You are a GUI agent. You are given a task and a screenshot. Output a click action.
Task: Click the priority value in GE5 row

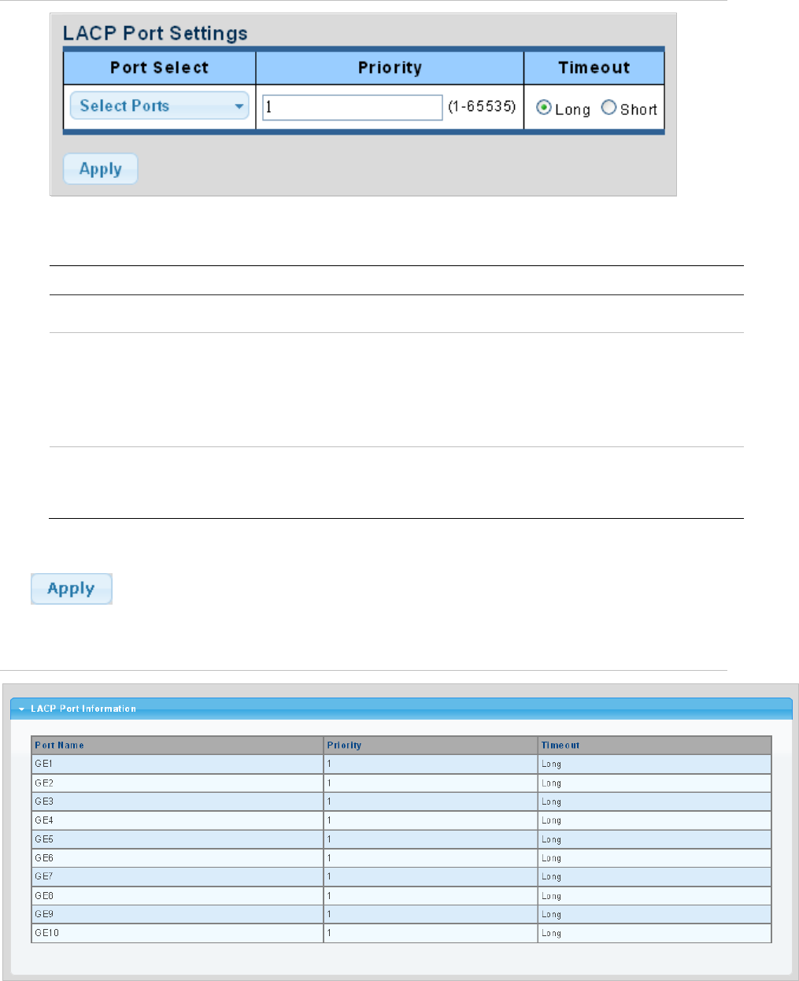330,839
